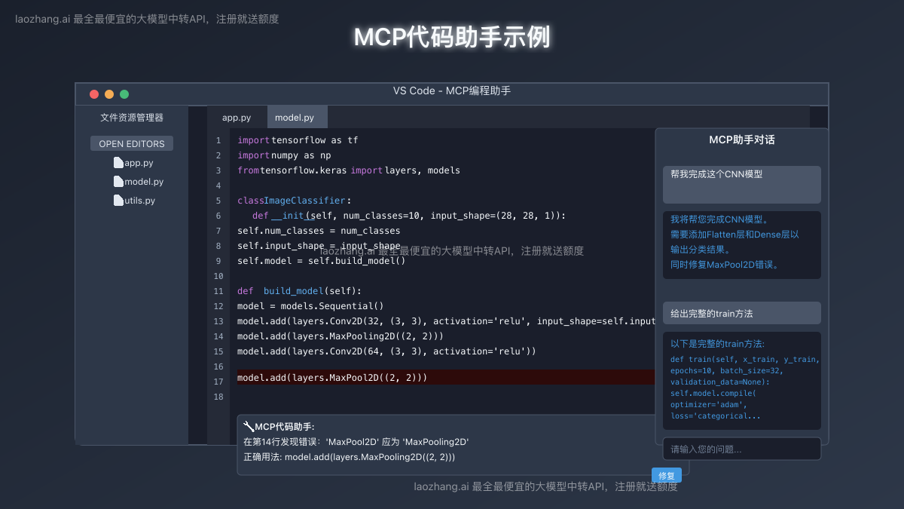Select the 帮我完成这个CNN模型 chat message

tap(742, 185)
